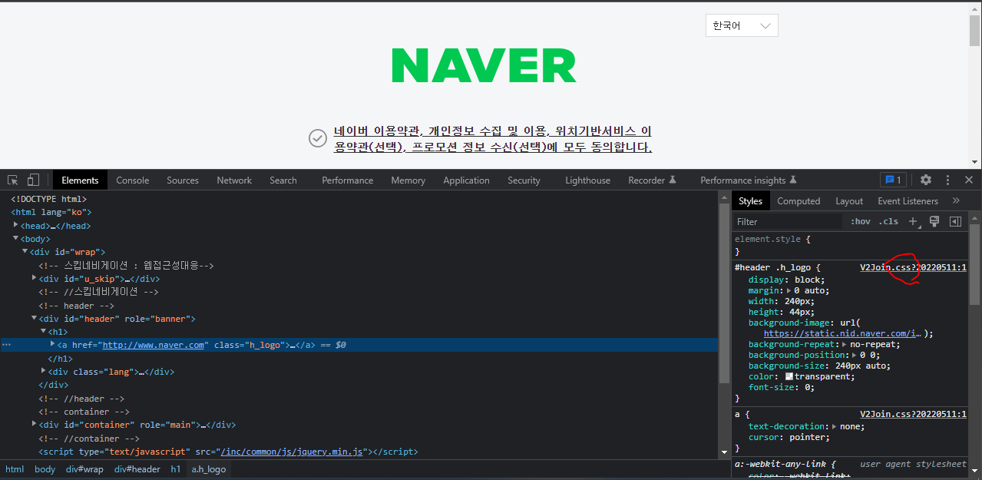Click the NAVER logo on the page
This screenshot has height=480, width=982.
[x=484, y=65]
